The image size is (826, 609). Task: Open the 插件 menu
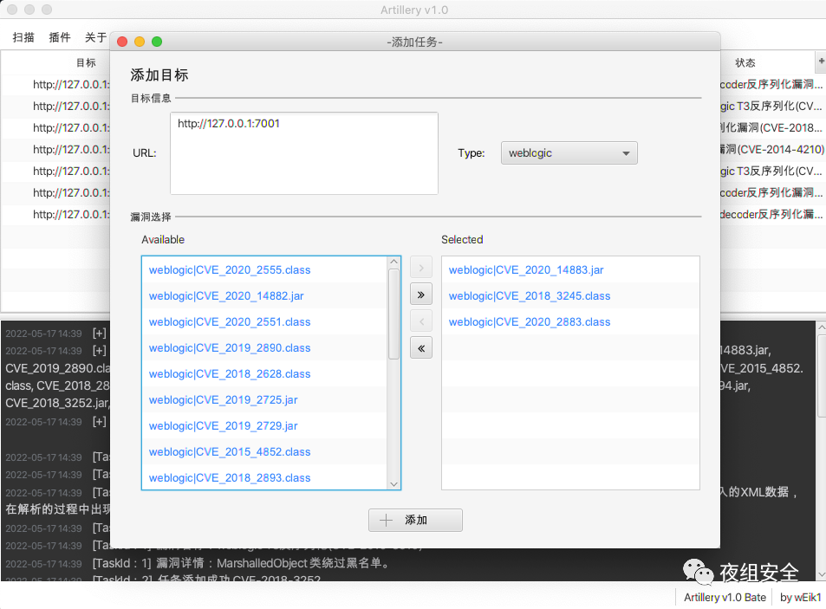coord(60,37)
